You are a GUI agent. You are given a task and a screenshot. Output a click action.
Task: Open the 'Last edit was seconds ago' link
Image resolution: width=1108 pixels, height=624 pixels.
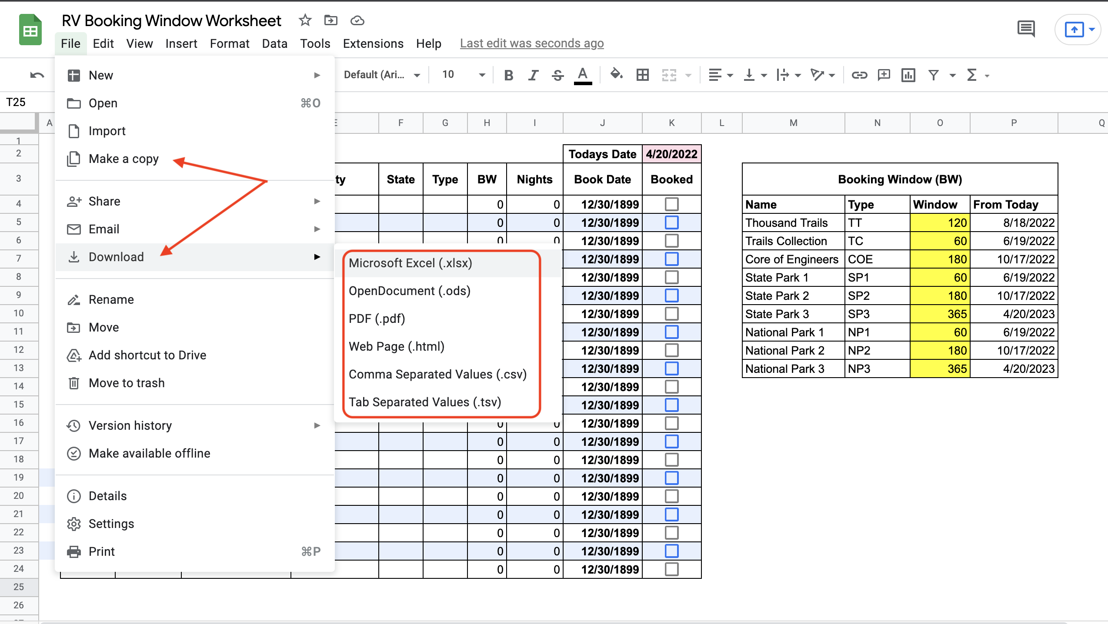point(532,43)
